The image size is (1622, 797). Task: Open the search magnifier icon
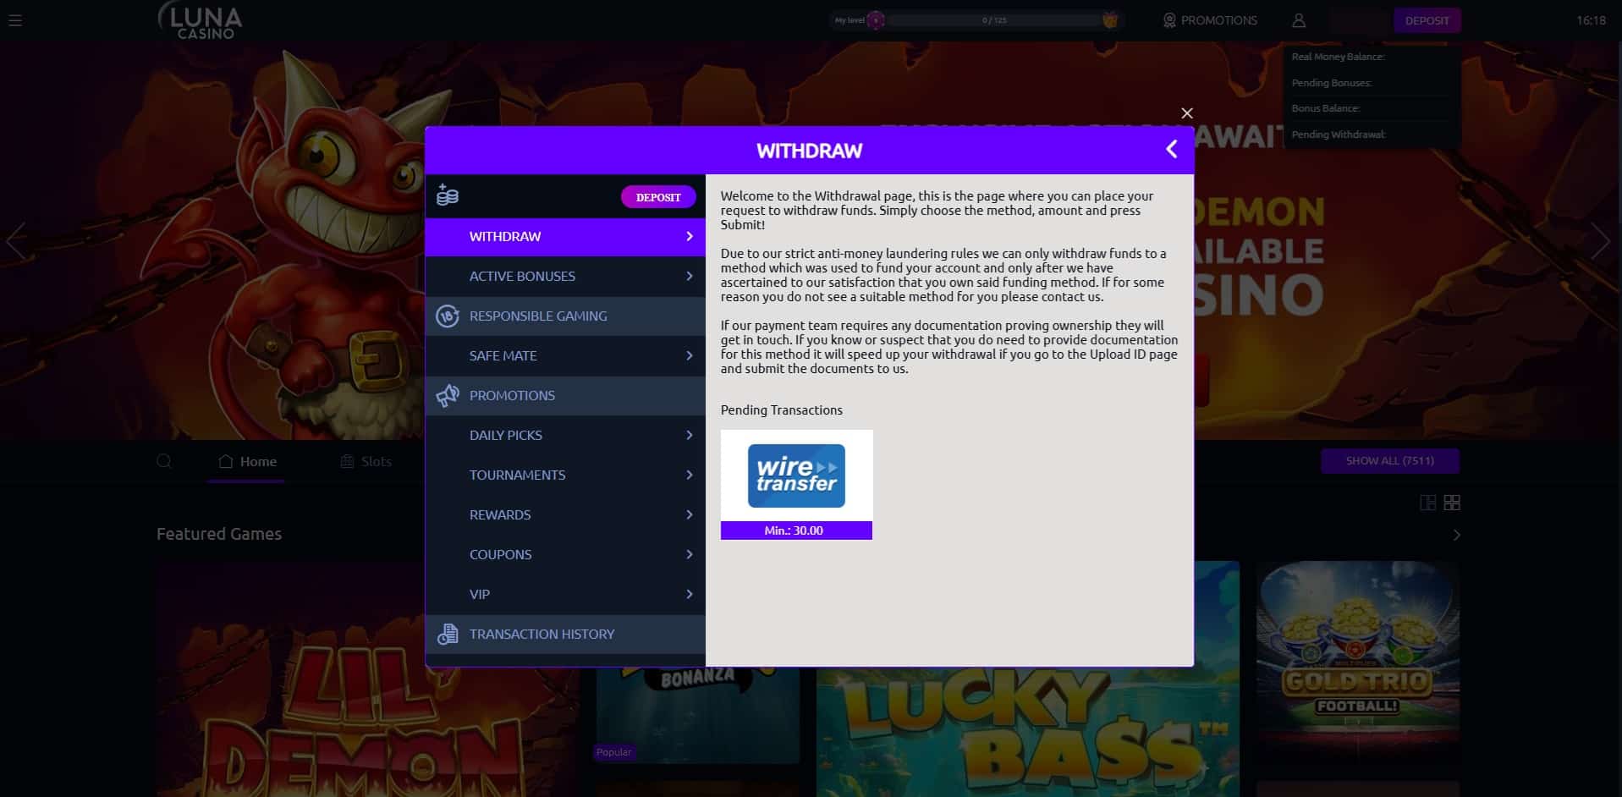point(163,461)
